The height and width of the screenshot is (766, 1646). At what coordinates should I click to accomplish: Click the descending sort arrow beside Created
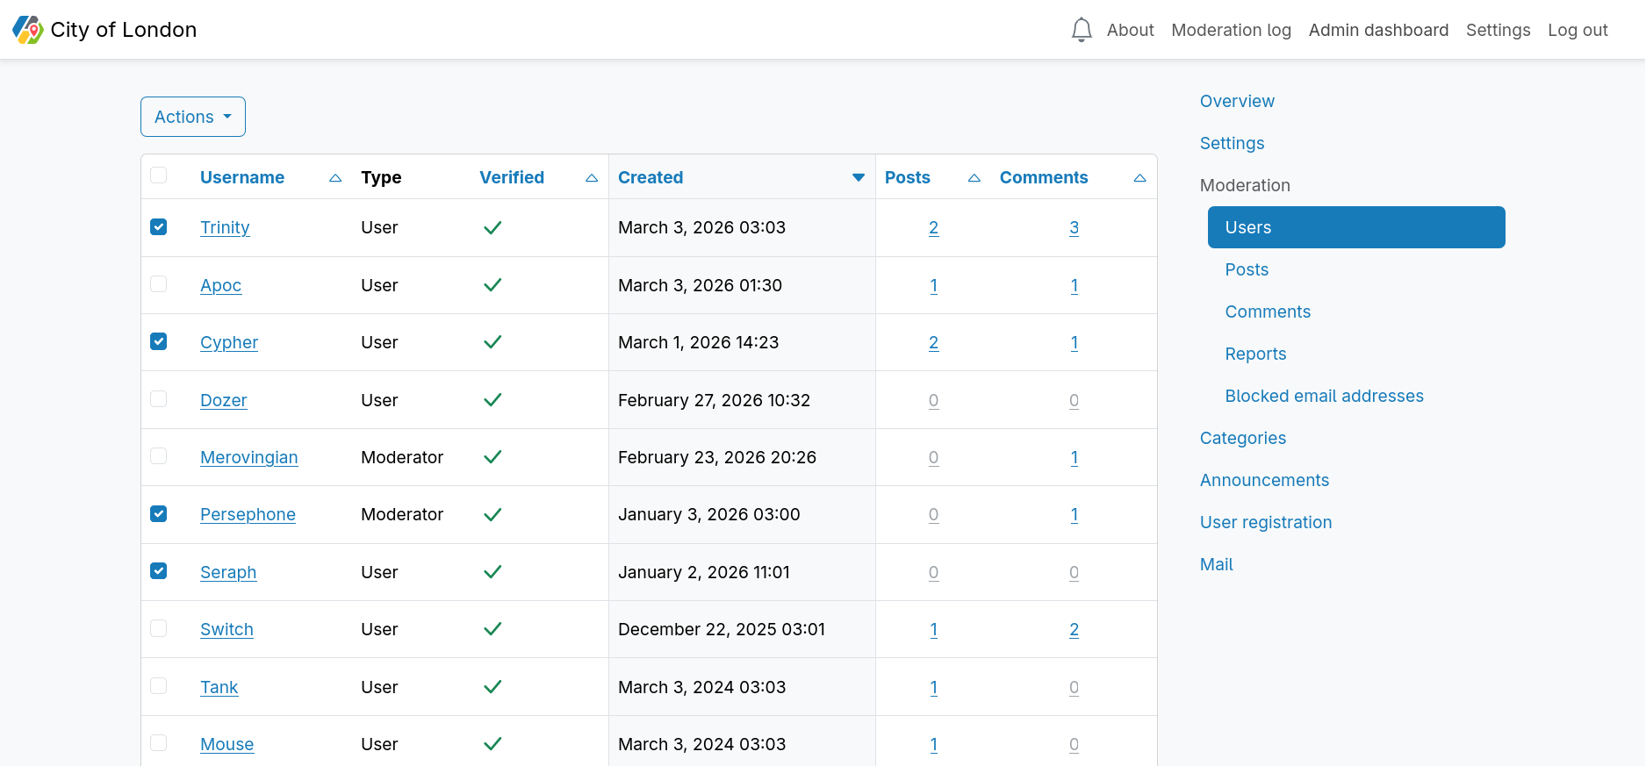tap(858, 178)
